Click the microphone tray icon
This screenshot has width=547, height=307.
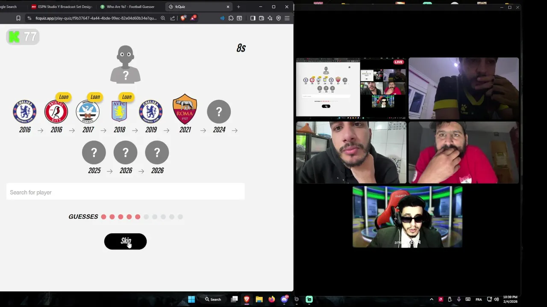point(459,299)
